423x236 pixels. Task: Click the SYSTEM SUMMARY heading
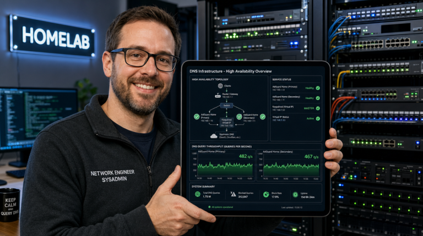pos(203,186)
